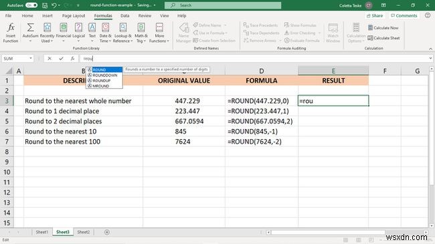This screenshot has width=435, height=244.
Task: Select the Sheet3 tab
Action: click(x=63, y=232)
